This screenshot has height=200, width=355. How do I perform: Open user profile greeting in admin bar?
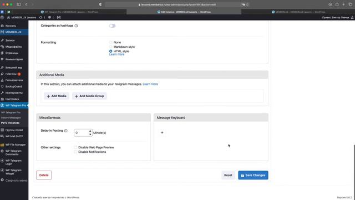(x=338, y=17)
